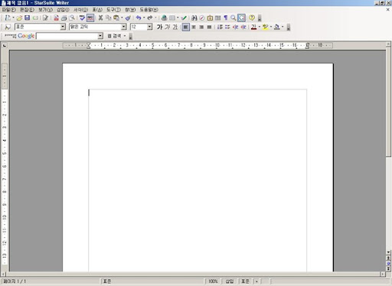Toggle the AutoSpellcheck button
Viewport: 392px width, 286px height.
pos(90,18)
